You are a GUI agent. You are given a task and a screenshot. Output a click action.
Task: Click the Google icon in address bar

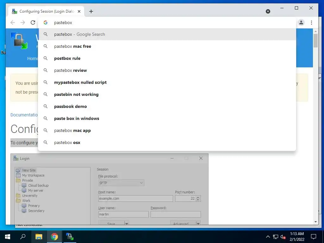tap(46, 22)
